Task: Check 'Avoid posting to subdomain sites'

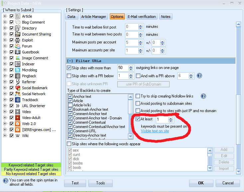Action: 138,103
